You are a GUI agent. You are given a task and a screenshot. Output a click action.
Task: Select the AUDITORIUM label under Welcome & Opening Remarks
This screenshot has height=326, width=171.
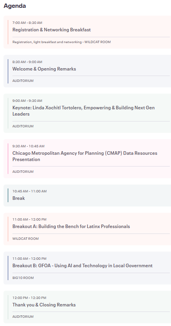(x=23, y=81)
